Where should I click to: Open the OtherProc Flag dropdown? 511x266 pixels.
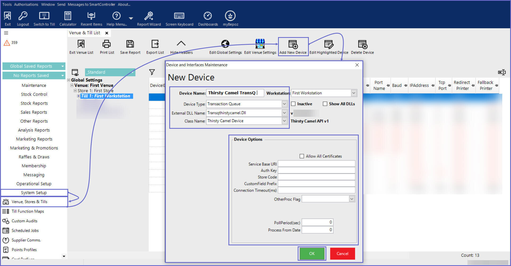coord(352,199)
